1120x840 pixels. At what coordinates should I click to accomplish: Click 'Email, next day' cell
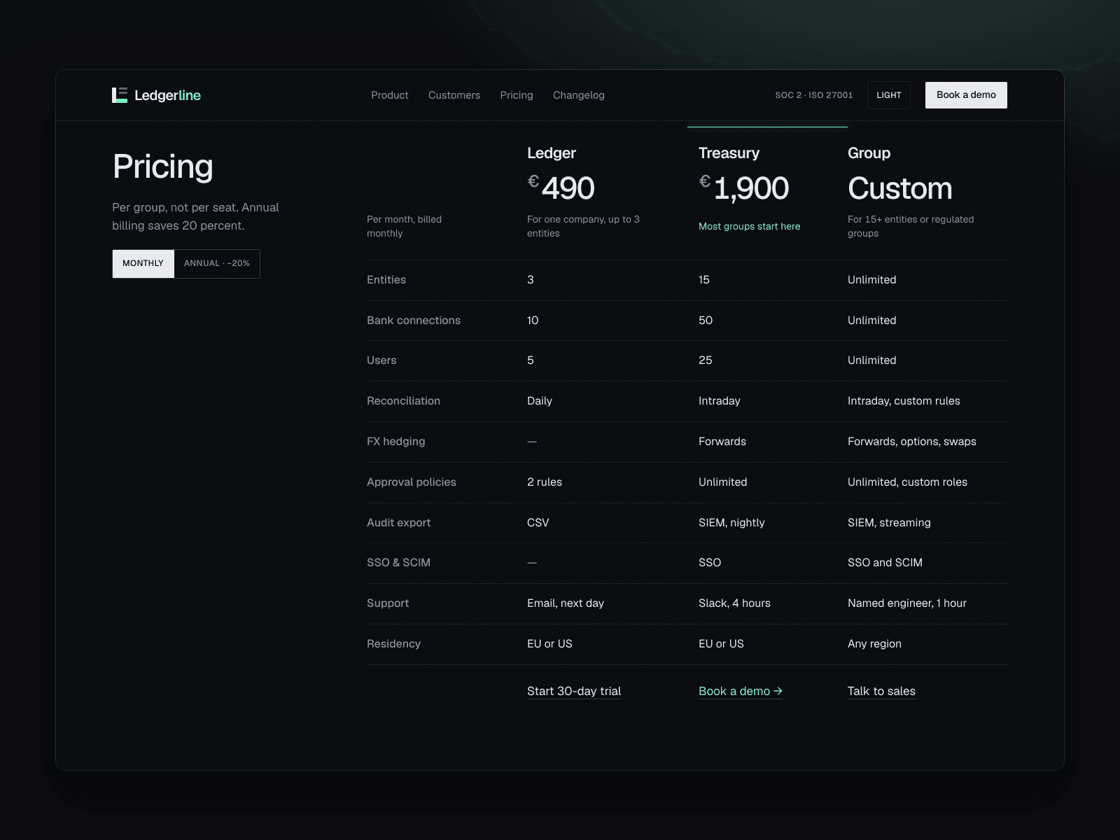[x=566, y=603]
